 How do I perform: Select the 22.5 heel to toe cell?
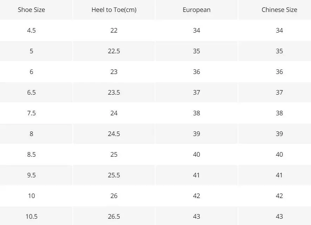pos(114,51)
